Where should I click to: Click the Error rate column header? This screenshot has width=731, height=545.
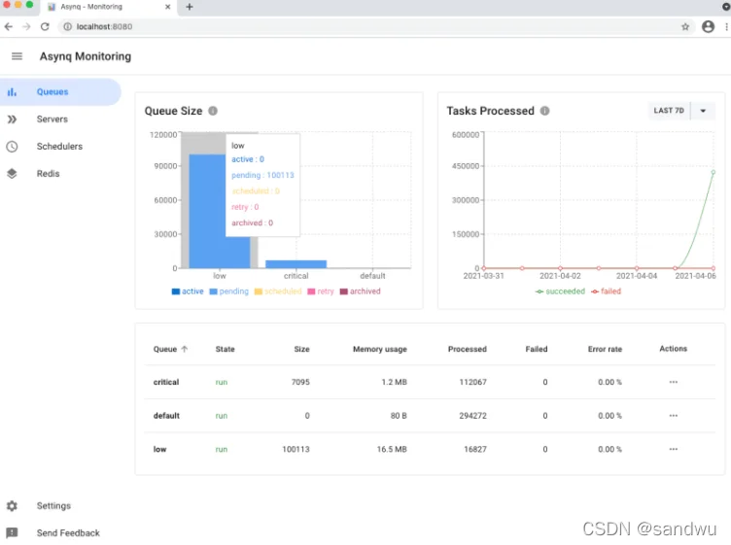click(605, 349)
